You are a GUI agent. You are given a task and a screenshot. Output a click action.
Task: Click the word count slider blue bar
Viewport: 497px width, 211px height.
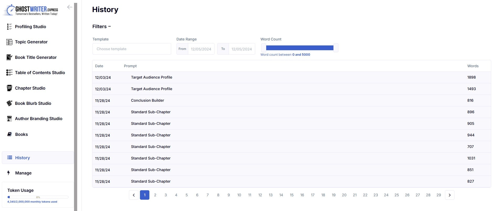pos(300,48)
